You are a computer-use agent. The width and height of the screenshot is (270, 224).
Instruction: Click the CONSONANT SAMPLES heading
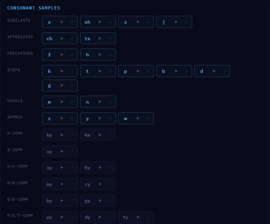pos(34,8)
